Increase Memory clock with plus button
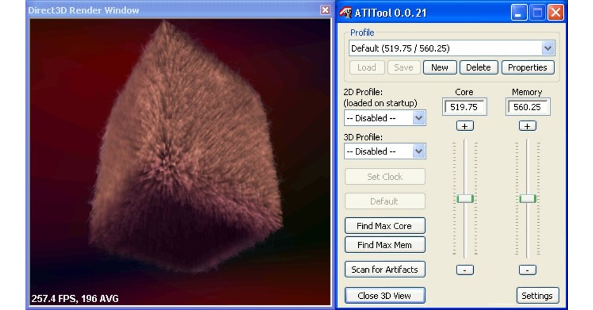This screenshot has height=310, width=593. tap(527, 126)
